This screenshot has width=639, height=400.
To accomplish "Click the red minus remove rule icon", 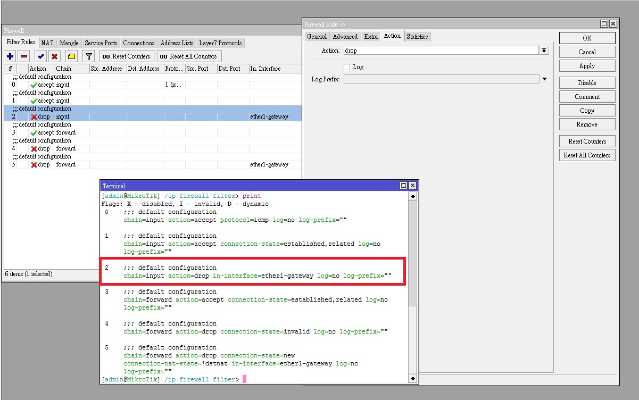I will [x=24, y=56].
